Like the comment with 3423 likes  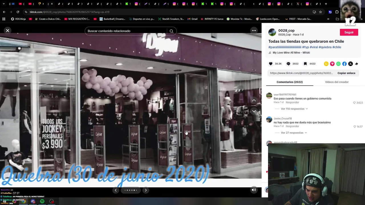click(x=354, y=102)
